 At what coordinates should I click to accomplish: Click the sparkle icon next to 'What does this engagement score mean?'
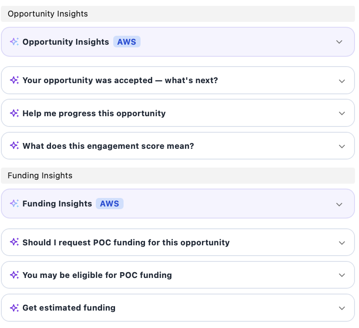pos(14,146)
